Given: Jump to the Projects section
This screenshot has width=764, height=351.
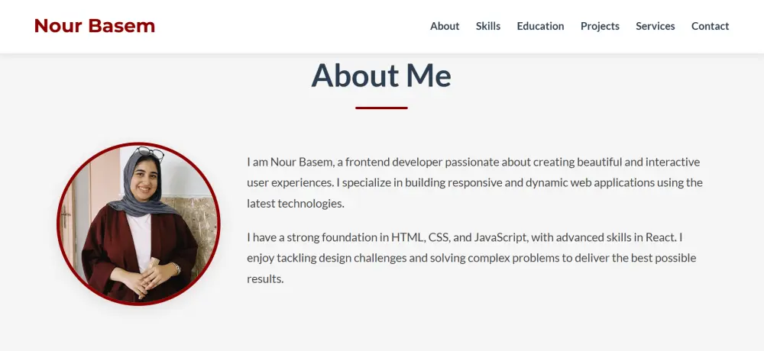Looking at the screenshot, I should 600,26.
